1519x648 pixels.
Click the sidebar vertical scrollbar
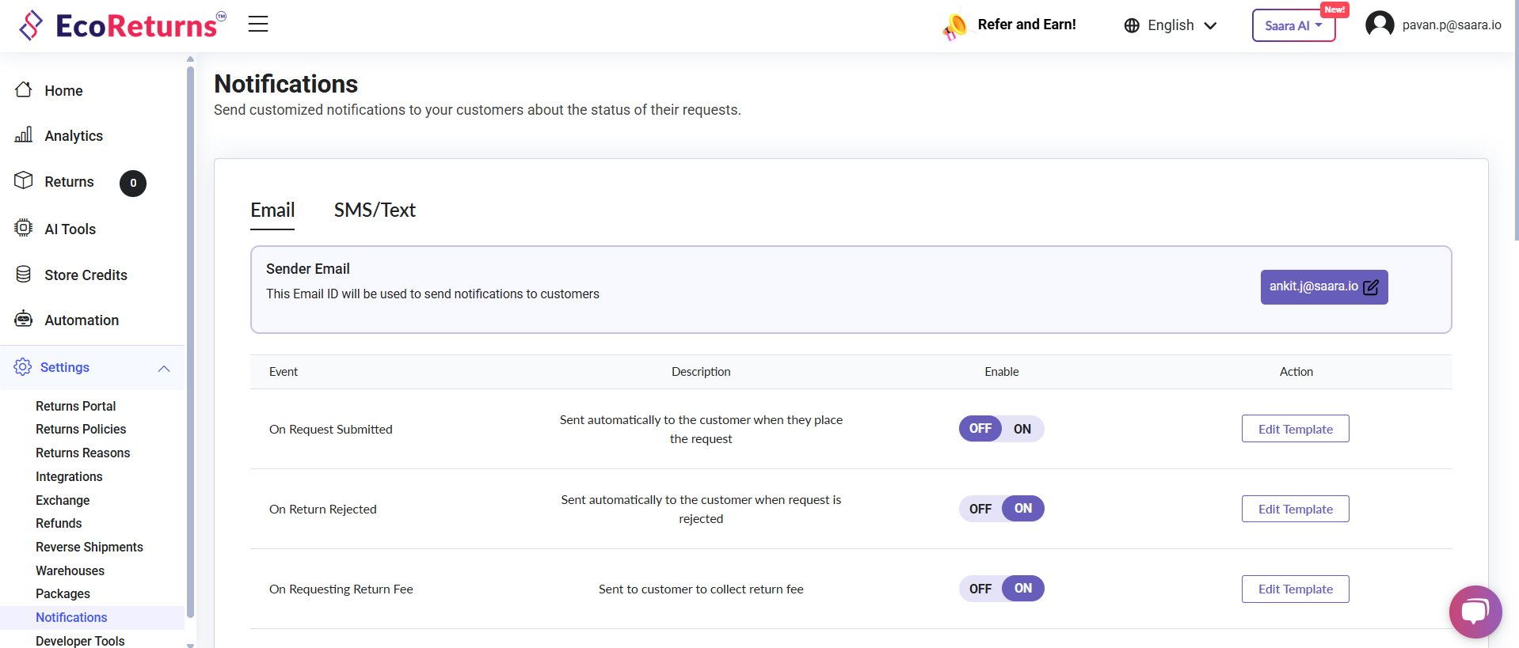point(190,340)
